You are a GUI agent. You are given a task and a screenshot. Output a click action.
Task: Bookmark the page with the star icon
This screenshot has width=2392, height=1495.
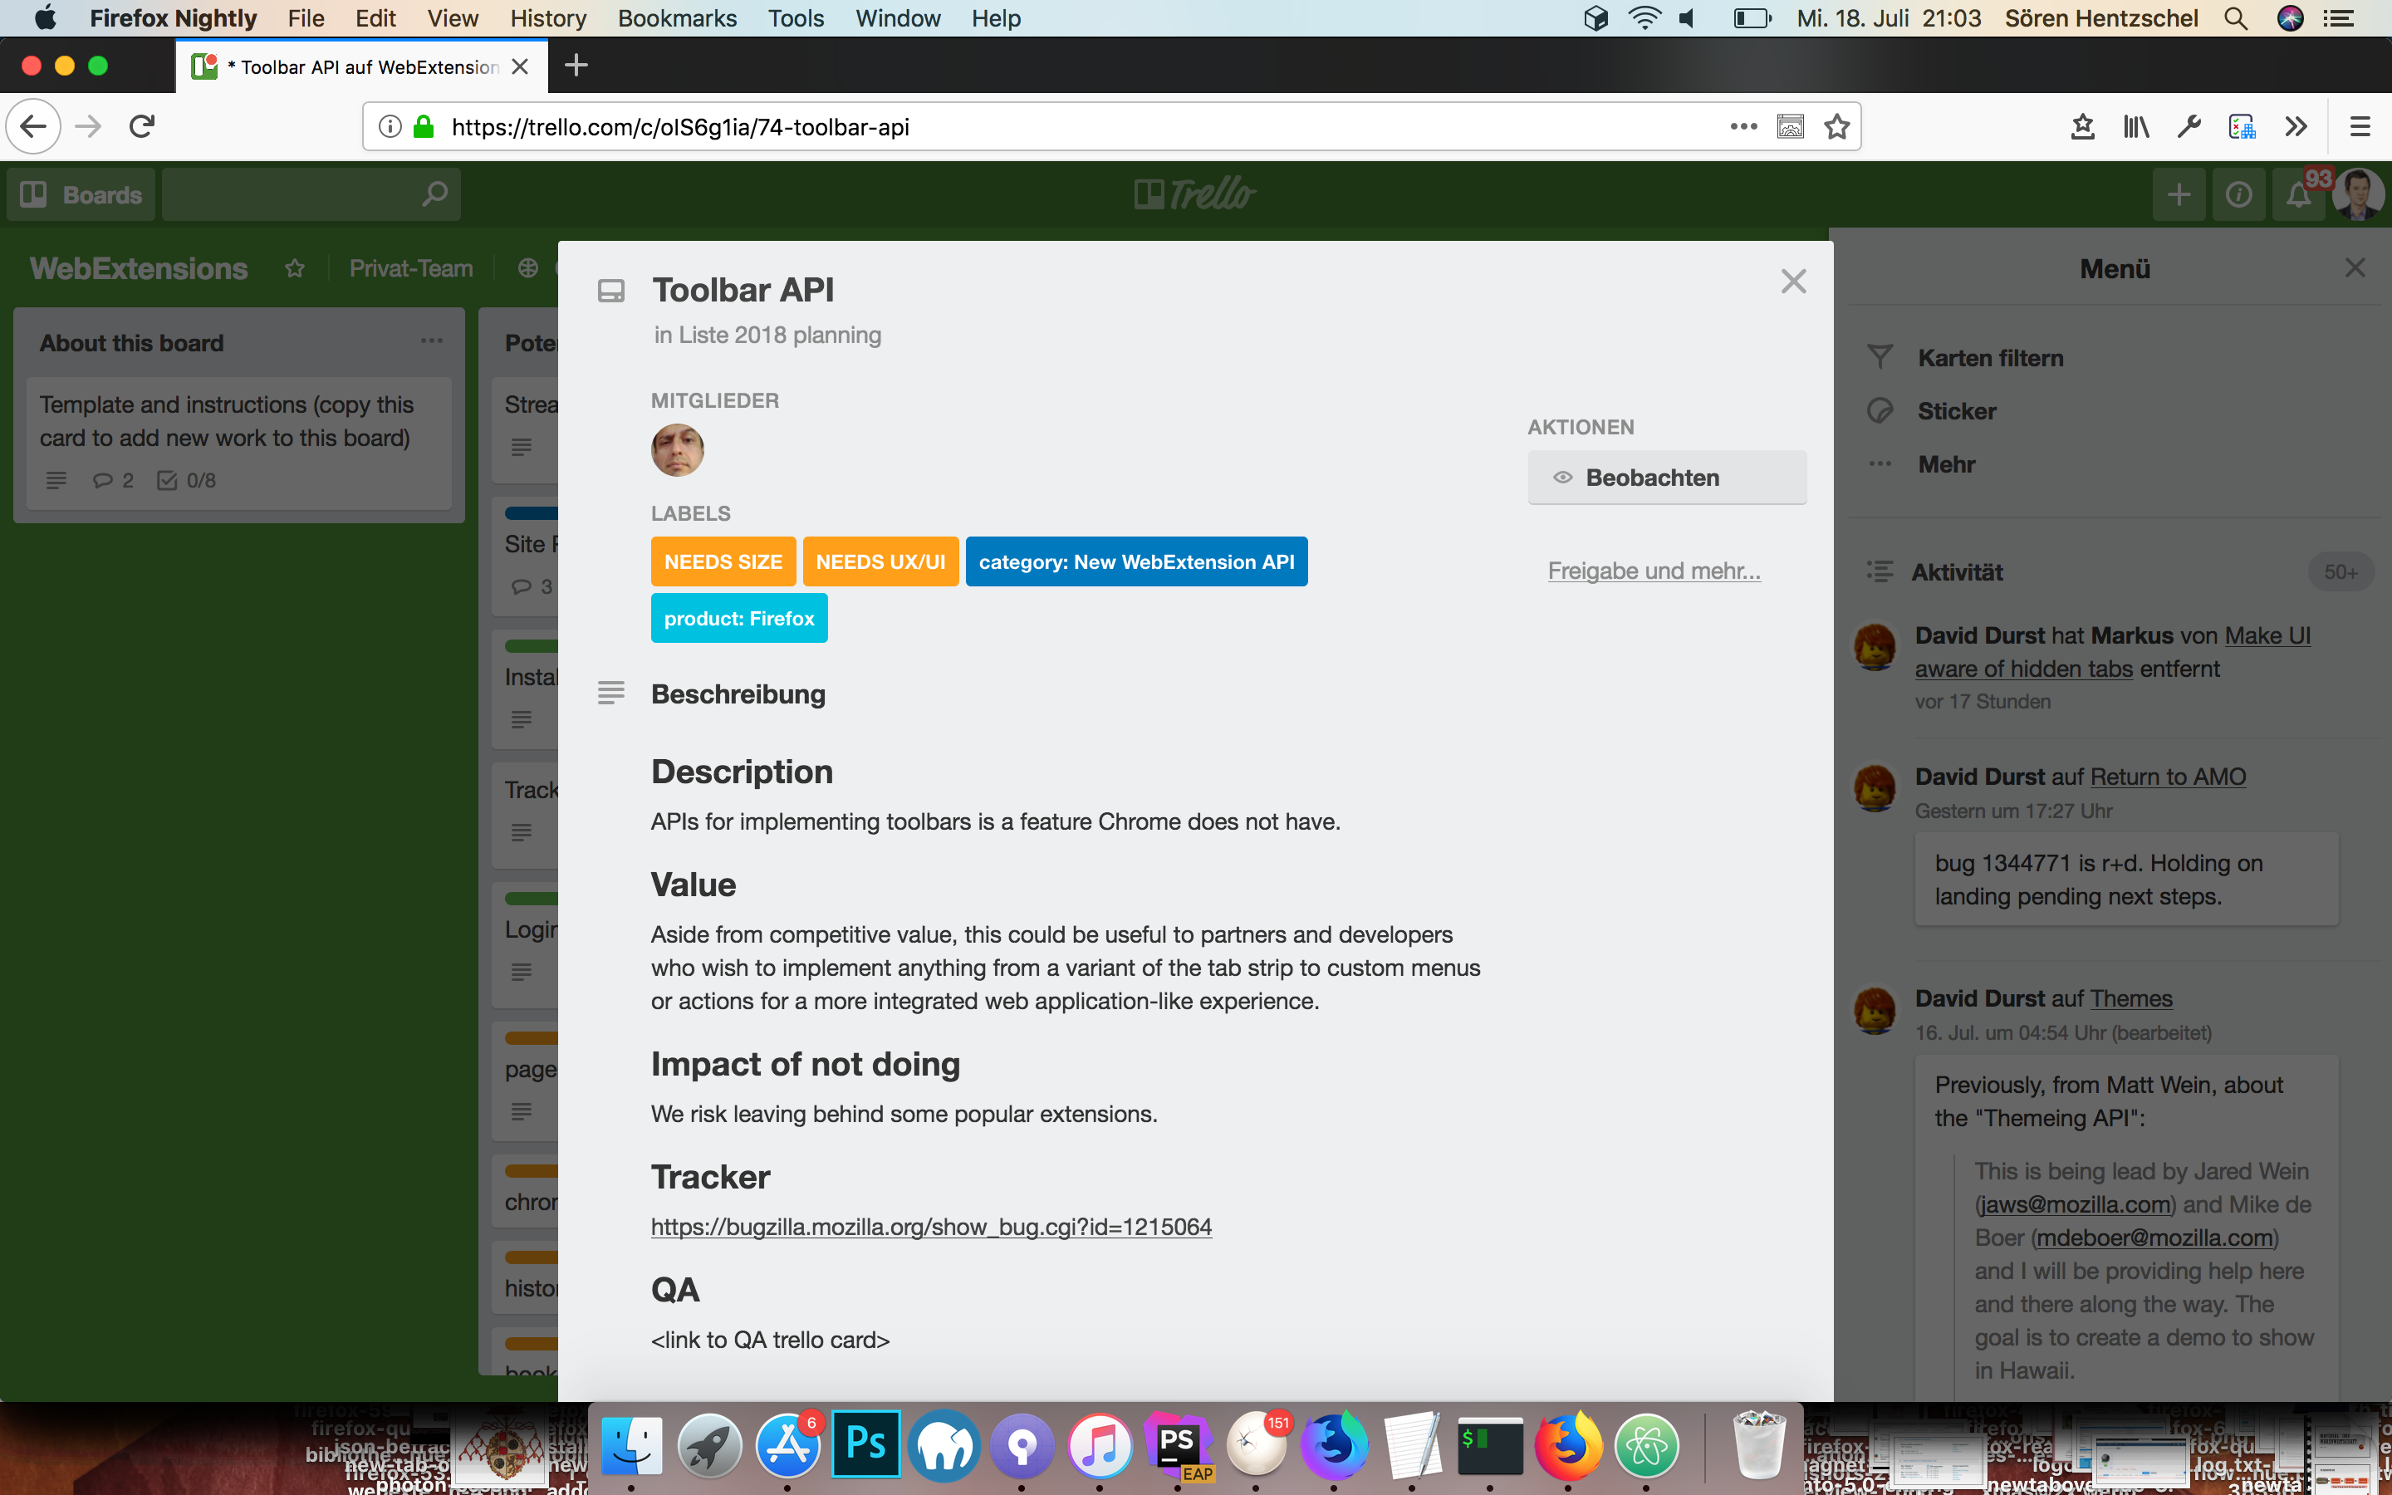[x=1836, y=126]
